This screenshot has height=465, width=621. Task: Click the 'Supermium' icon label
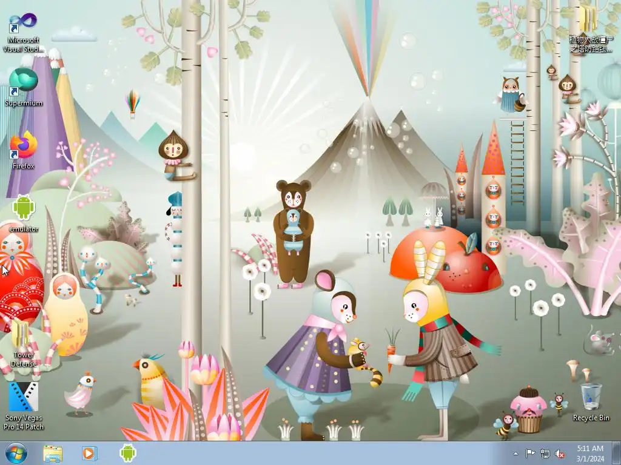[x=24, y=103]
